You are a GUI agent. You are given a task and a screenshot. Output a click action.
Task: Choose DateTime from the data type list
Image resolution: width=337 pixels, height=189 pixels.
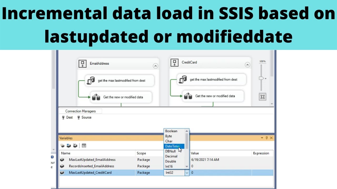174,146
